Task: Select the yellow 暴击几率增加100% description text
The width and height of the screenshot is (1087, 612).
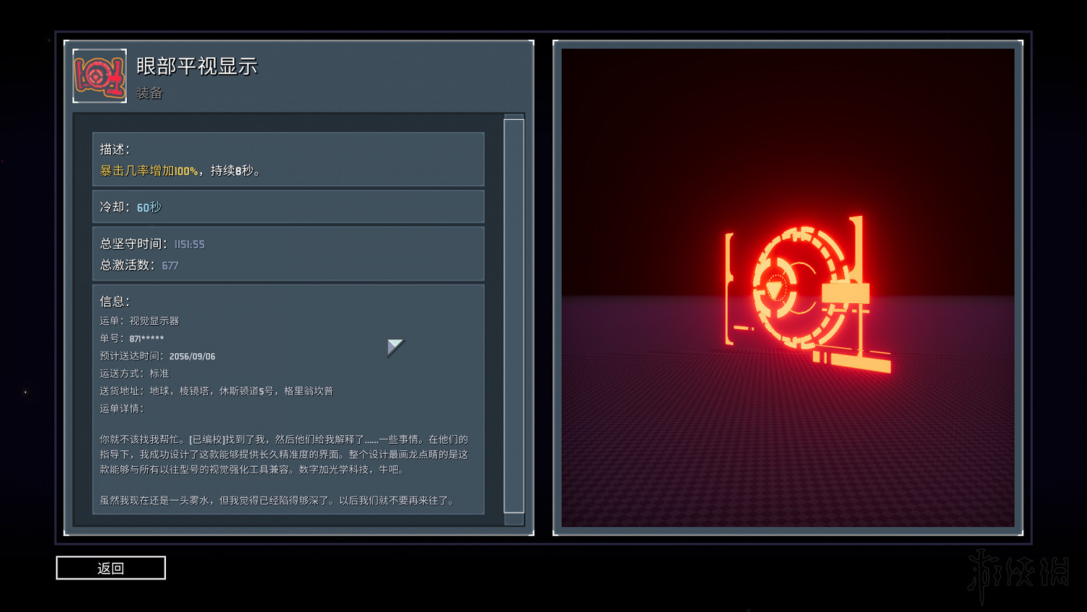Action: 149,171
